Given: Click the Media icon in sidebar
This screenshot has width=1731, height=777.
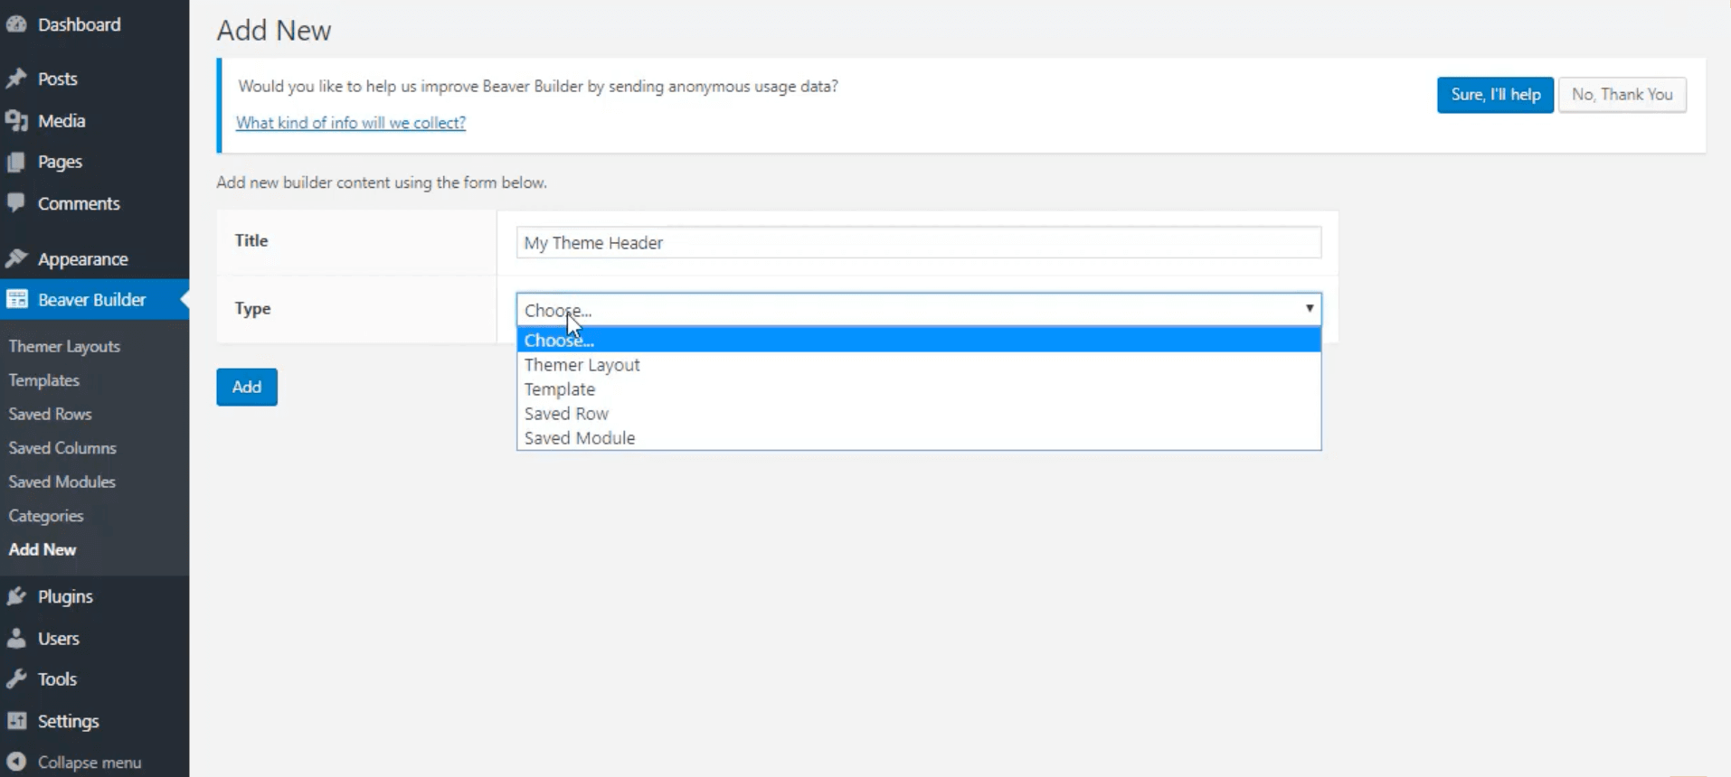Looking at the screenshot, I should [16, 120].
